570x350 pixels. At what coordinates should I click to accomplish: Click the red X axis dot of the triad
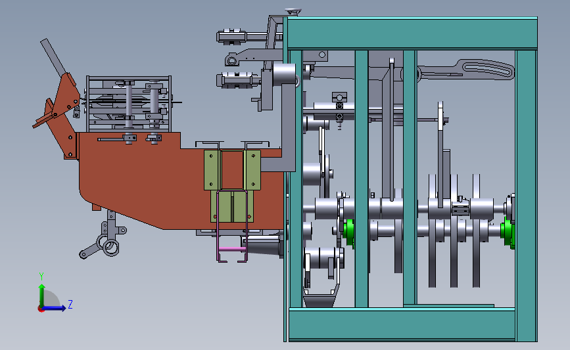tap(41, 309)
